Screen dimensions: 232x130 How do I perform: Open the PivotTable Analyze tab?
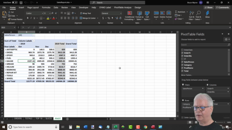point(123,7)
